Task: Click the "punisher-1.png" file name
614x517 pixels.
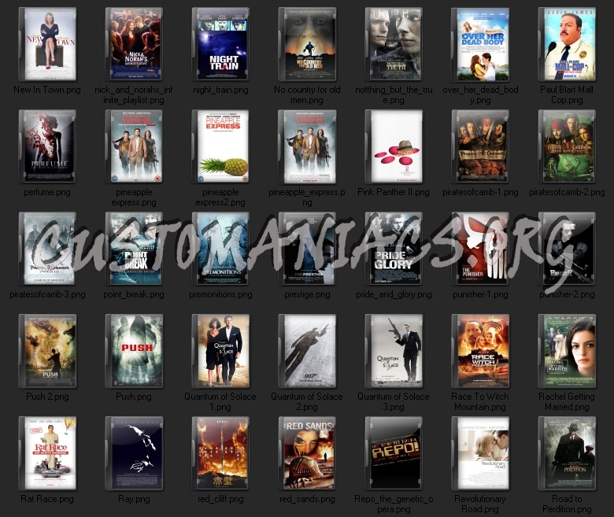Action: coord(480,294)
